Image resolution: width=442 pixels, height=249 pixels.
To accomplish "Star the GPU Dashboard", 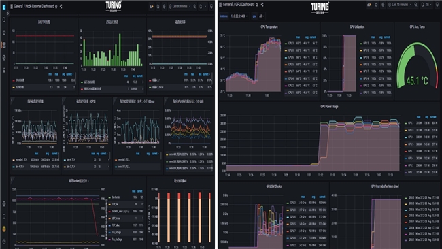I will coord(257,5).
